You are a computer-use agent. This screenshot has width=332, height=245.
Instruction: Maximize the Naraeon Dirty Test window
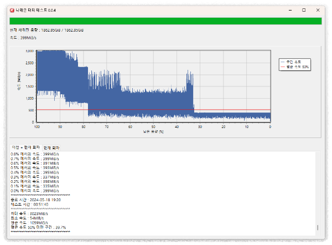tap(304, 10)
